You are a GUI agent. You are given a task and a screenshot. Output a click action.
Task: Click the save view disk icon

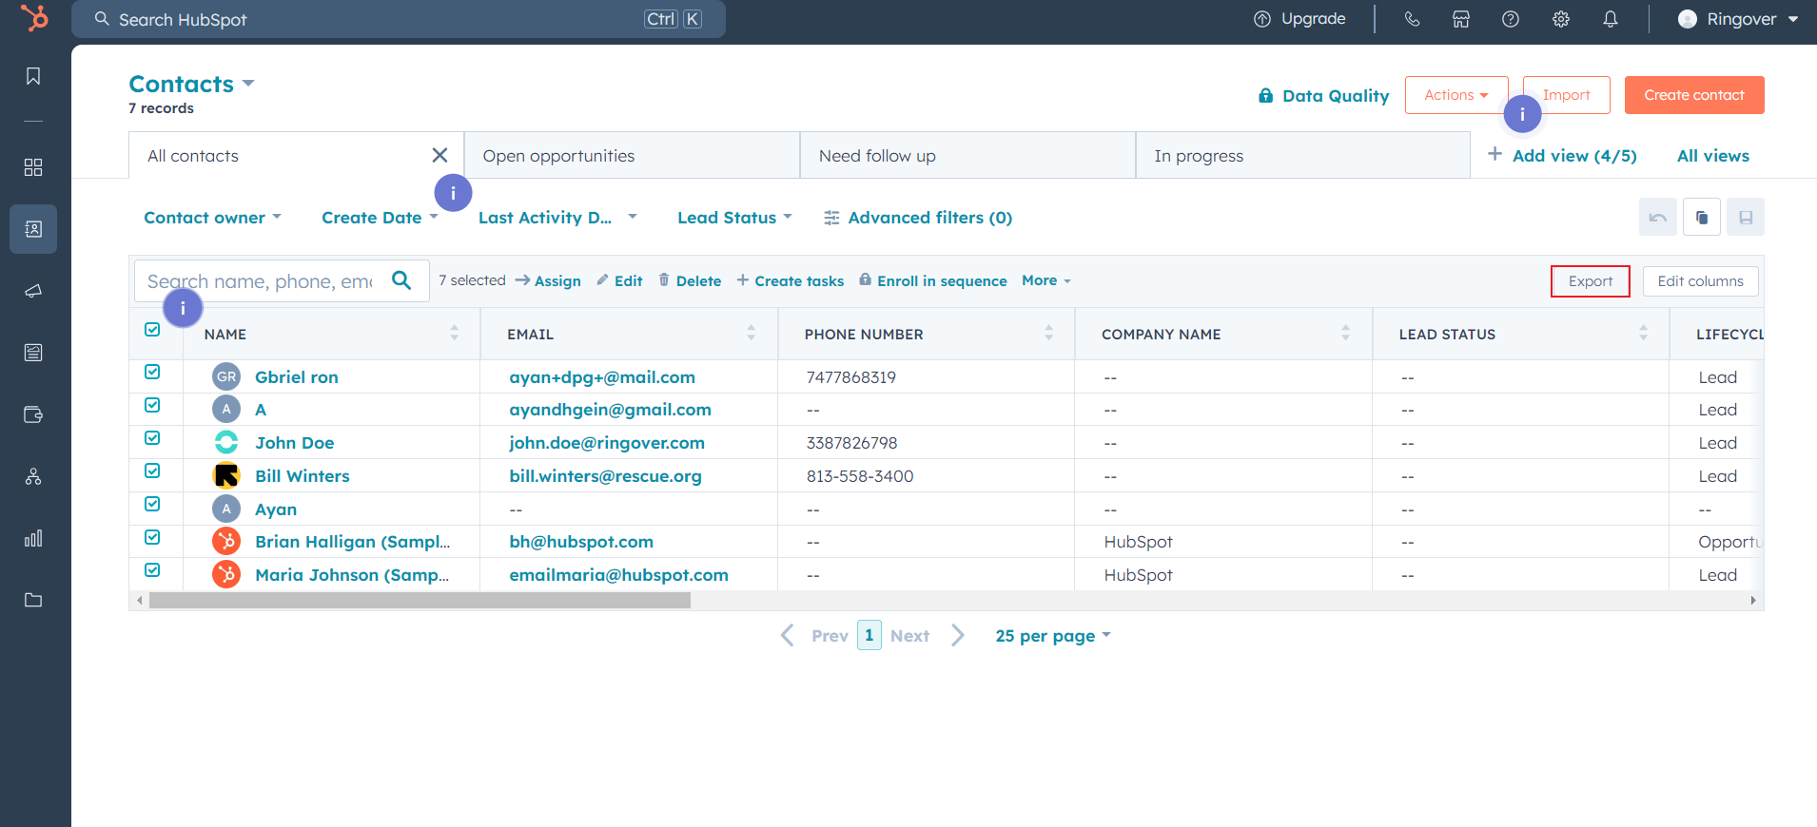(1746, 218)
